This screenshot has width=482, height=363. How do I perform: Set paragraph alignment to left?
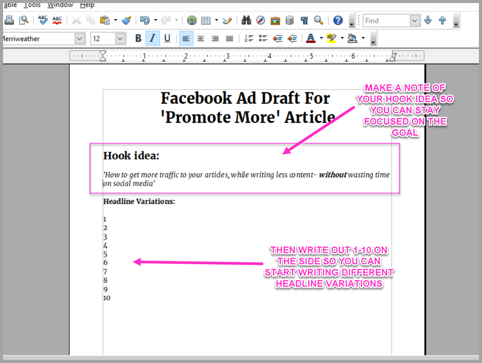click(186, 39)
